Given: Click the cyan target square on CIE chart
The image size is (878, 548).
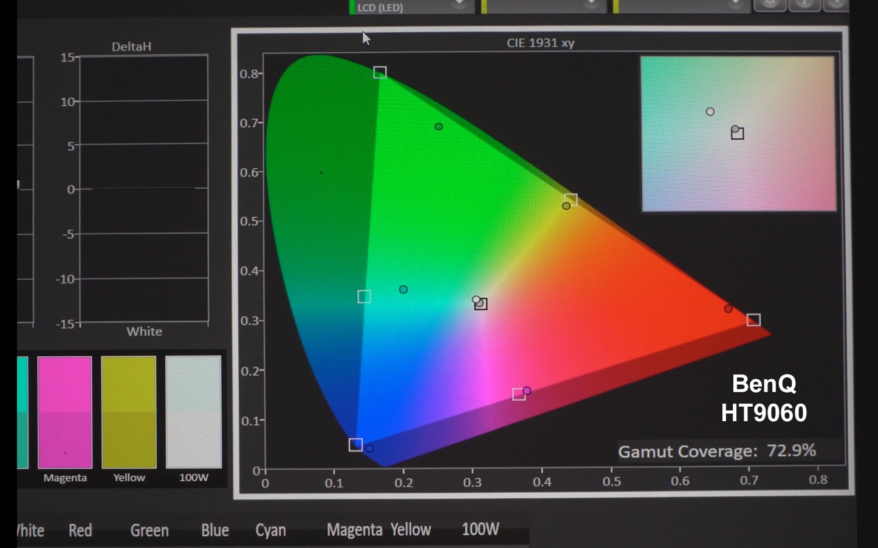Looking at the screenshot, I should [x=364, y=297].
